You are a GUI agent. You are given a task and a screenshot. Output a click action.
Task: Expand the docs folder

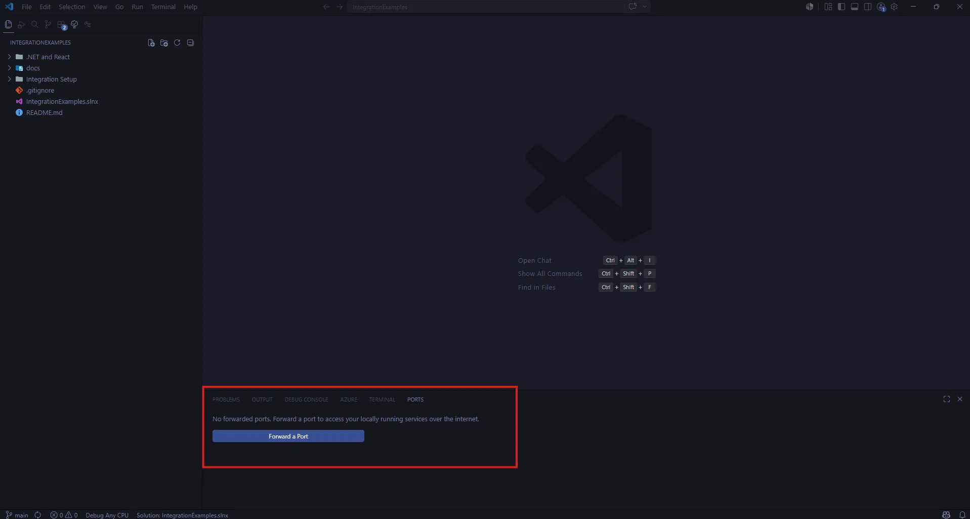click(101, 68)
